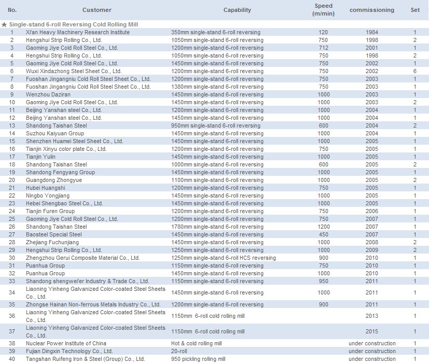The image size is (429, 364).
Task: Select the 'Ningbo Yongjiang' customer
Action: [x=48, y=195]
